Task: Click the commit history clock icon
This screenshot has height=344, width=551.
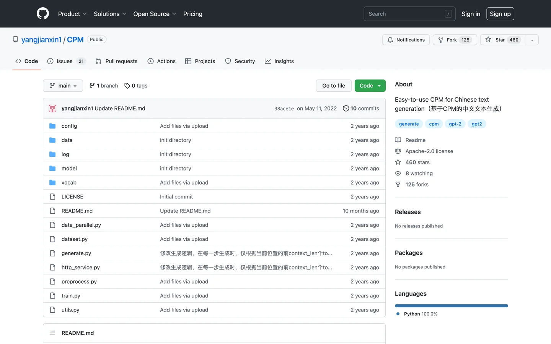Action: click(346, 108)
